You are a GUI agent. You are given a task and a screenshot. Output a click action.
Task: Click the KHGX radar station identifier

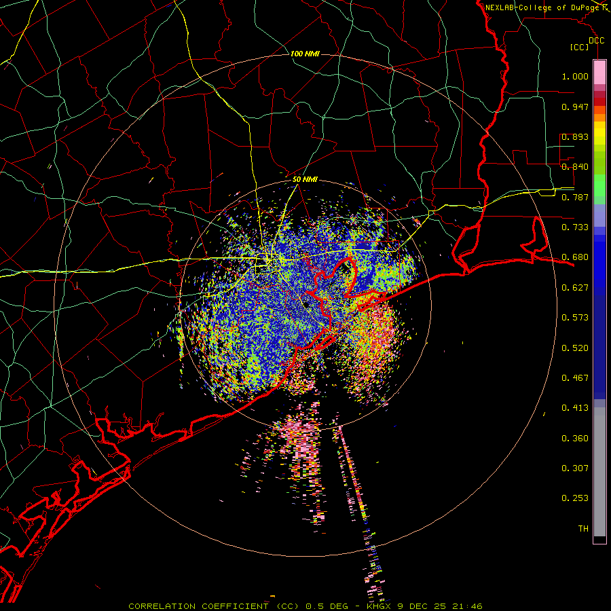point(379,606)
